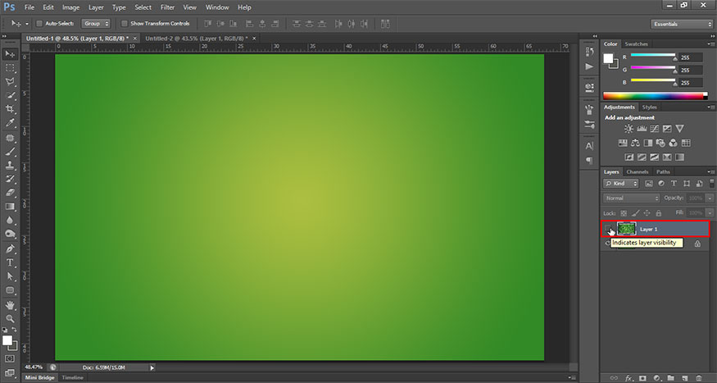Select the Rounded Rectangle shape tool
The image size is (717, 383).
click(x=10, y=290)
